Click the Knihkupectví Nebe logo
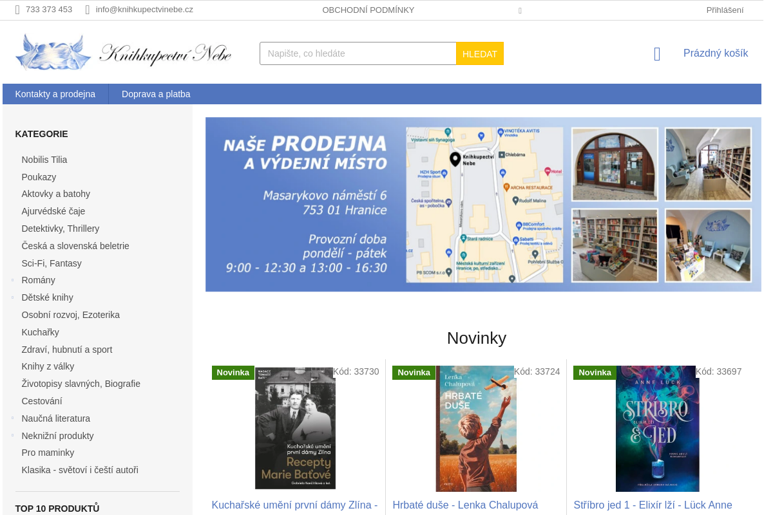 (x=123, y=53)
